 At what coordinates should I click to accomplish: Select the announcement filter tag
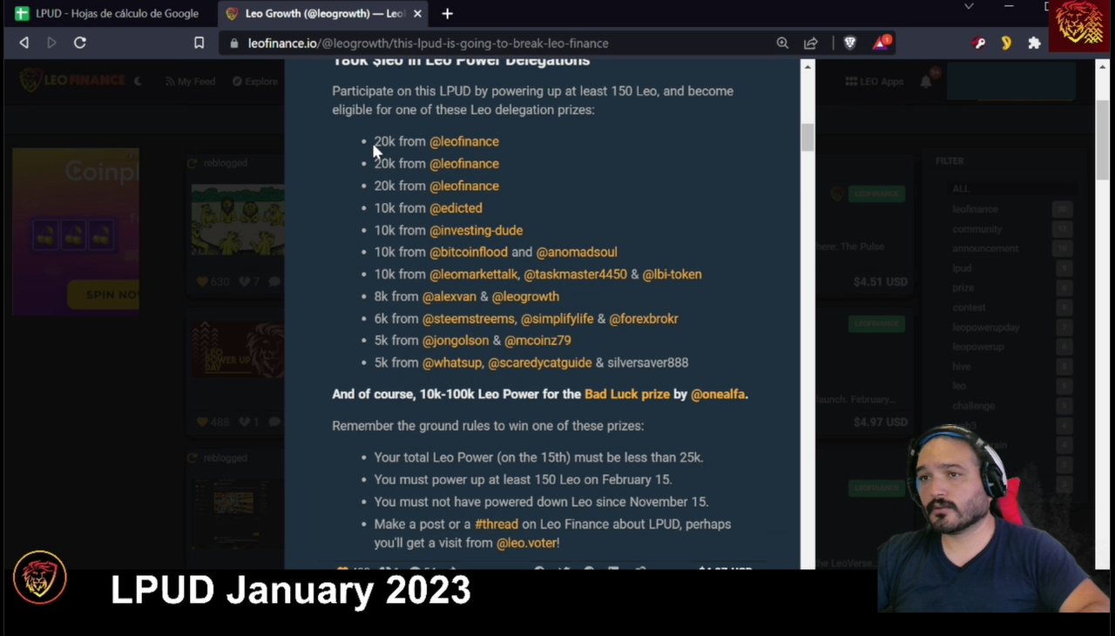pyautogui.click(x=984, y=248)
